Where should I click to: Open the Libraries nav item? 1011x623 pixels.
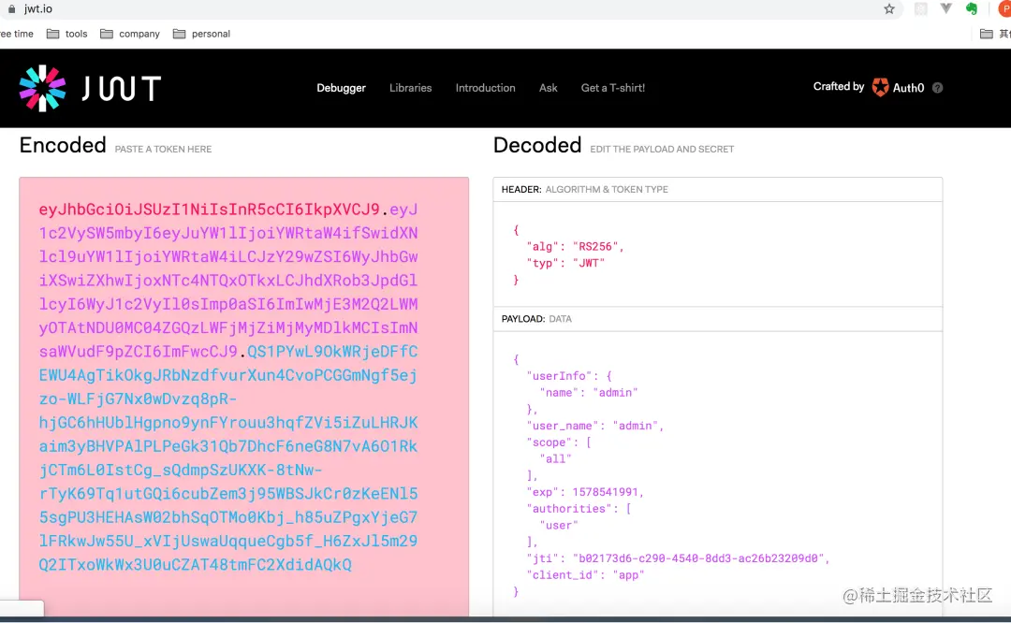(411, 88)
